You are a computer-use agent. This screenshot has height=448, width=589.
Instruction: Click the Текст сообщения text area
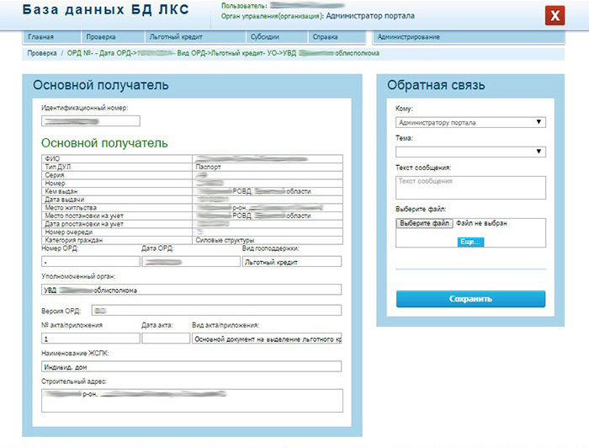[470, 187]
